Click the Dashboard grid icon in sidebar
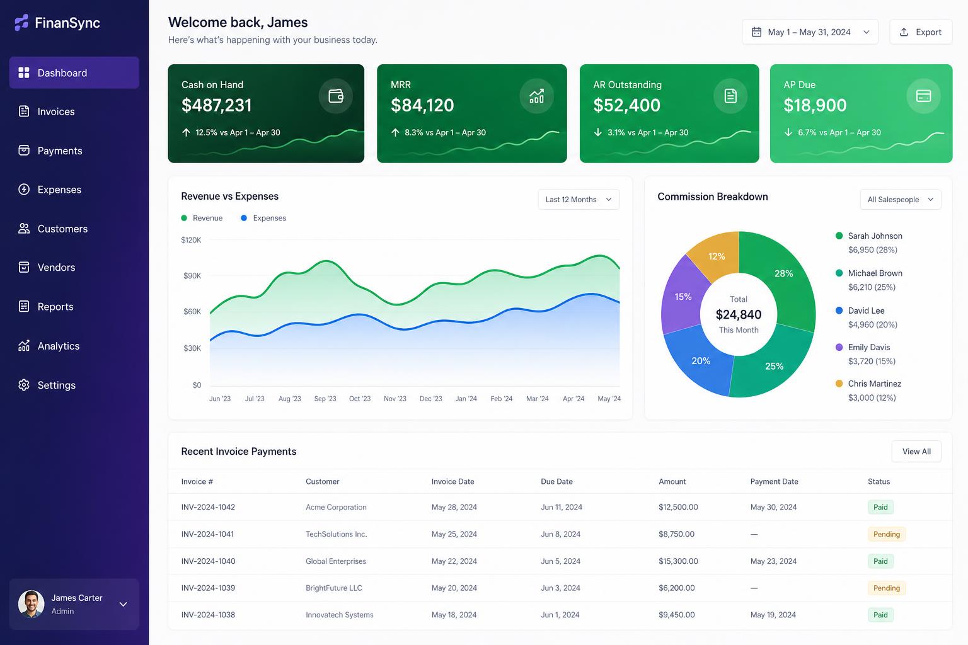Screen dimensions: 968x645 point(24,72)
